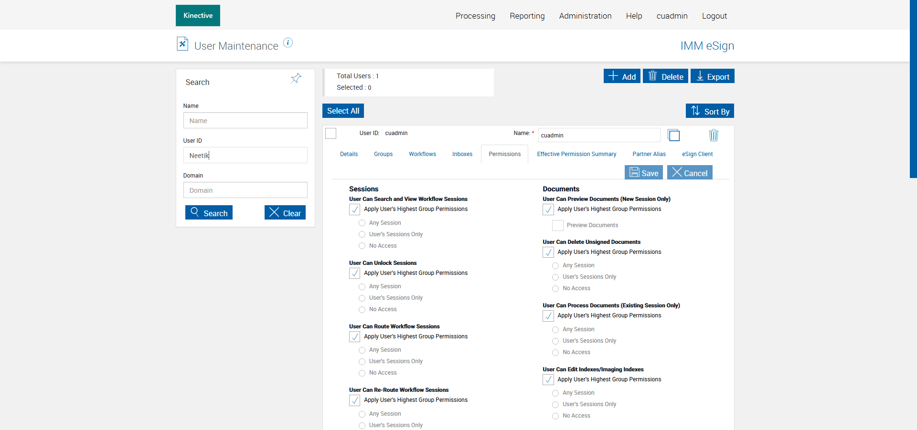Expand the Reporting menu
917x430 pixels.
(x=527, y=16)
